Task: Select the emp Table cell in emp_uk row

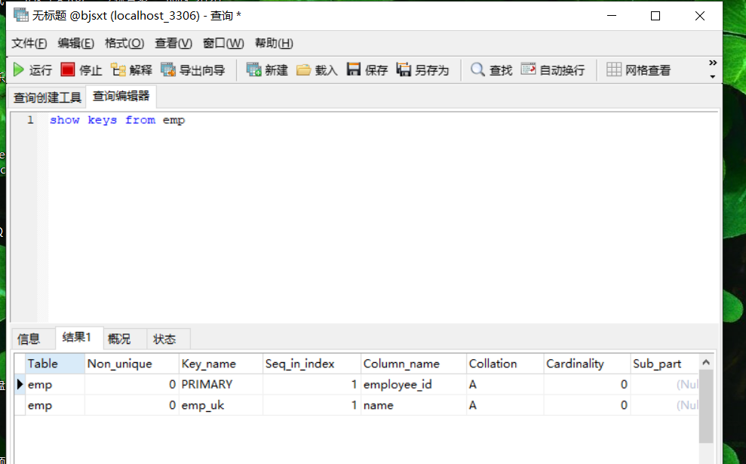Action: (55, 405)
